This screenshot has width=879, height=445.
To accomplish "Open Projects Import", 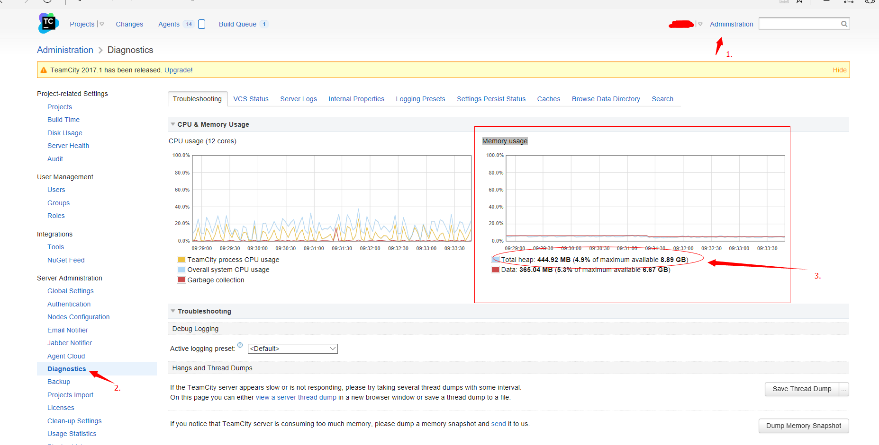I will pyautogui.click(x=70, y=395).
